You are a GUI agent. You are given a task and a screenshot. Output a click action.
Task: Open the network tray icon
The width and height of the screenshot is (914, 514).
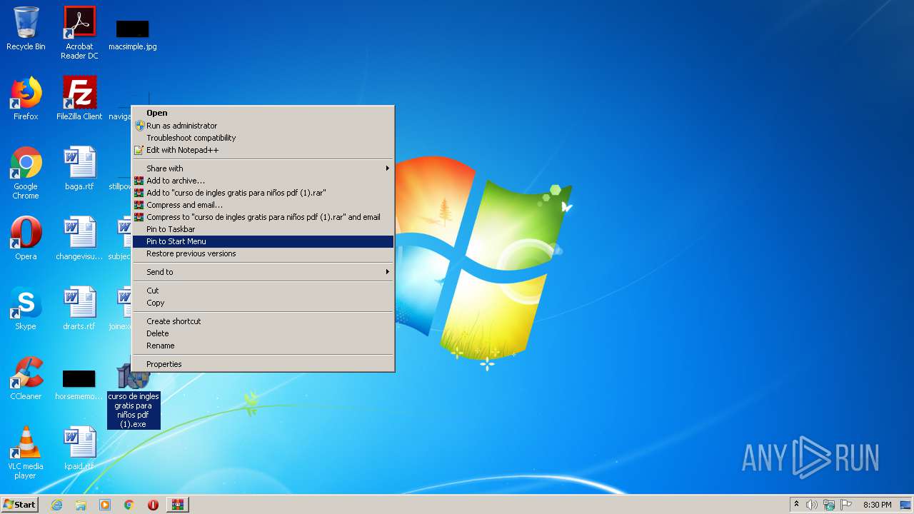tap(829, 505)
